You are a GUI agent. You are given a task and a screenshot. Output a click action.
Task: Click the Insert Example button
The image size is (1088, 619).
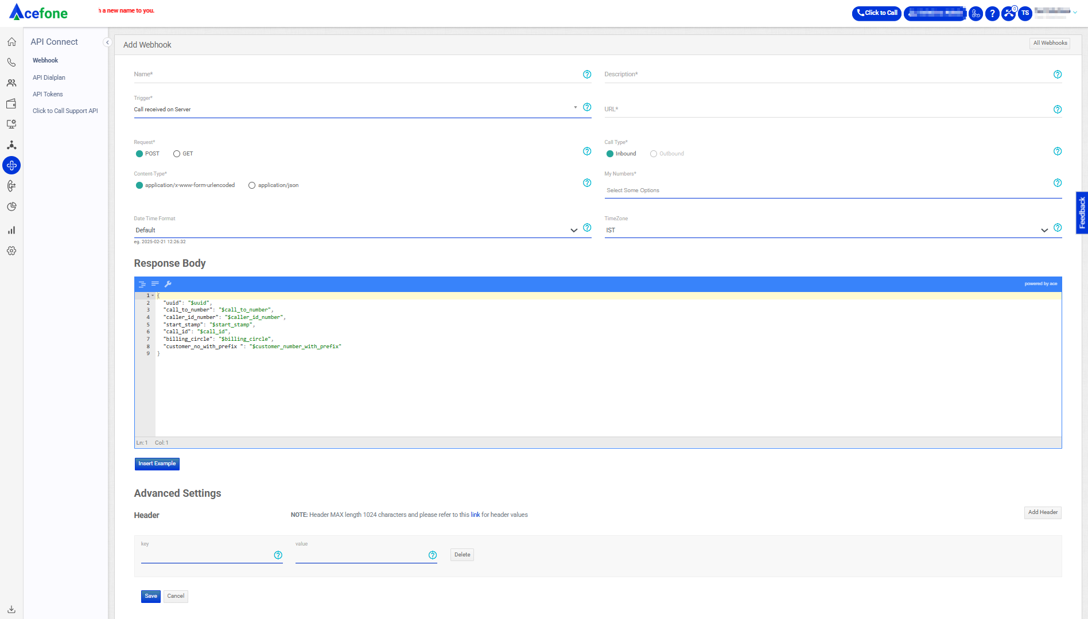point(157,464)
